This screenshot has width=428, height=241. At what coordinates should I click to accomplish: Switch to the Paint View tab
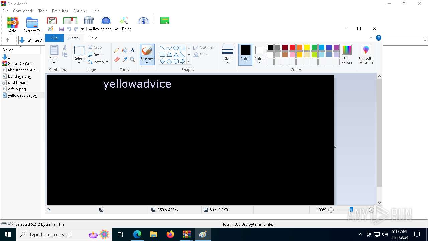click(x=92, y=38)
